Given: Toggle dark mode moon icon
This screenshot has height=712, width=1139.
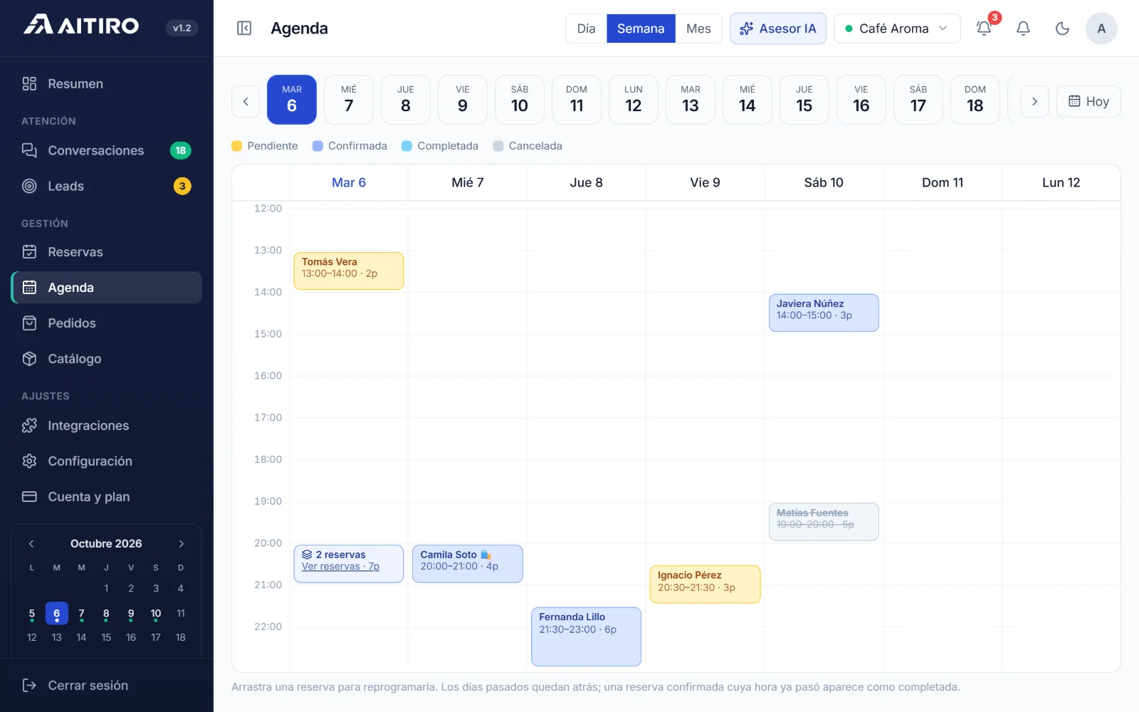Looking at the screenshot, I should pyautogui.click(x=1062, y=28).
